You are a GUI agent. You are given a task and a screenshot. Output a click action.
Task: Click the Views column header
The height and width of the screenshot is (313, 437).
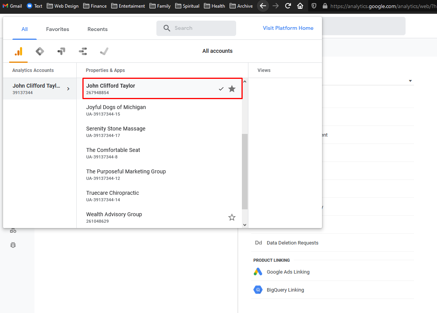click(264, 70)
